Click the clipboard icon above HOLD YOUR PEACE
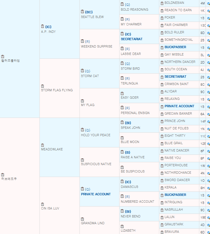This screenshot has height=234, width=210. pyautogui.click(x=82, y=130)
